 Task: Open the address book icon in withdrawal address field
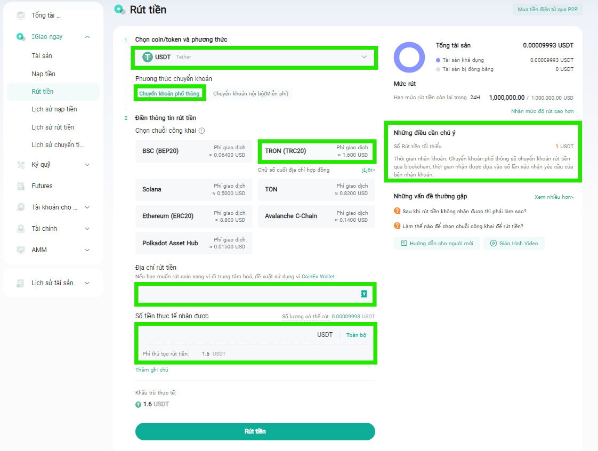tap(364, 294)
